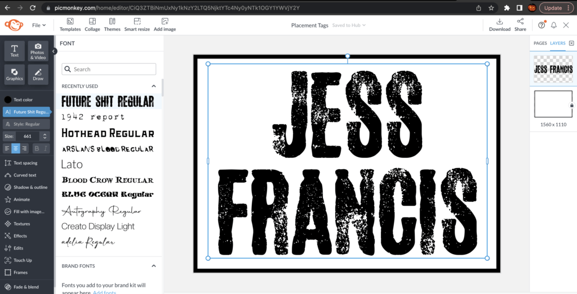Open the Graphics panel

coord(15,74)
